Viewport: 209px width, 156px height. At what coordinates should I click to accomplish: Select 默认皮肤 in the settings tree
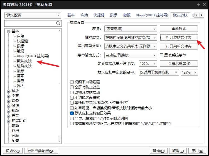click(x=24, y=61)
